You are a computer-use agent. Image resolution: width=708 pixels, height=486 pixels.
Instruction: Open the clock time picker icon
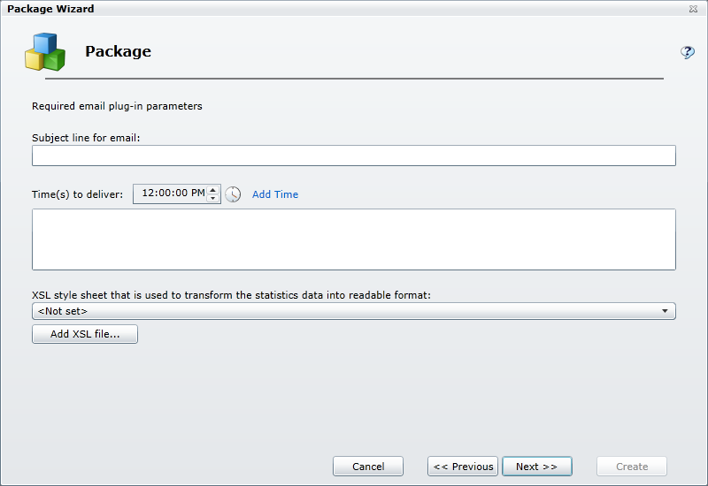pos(233,194)
